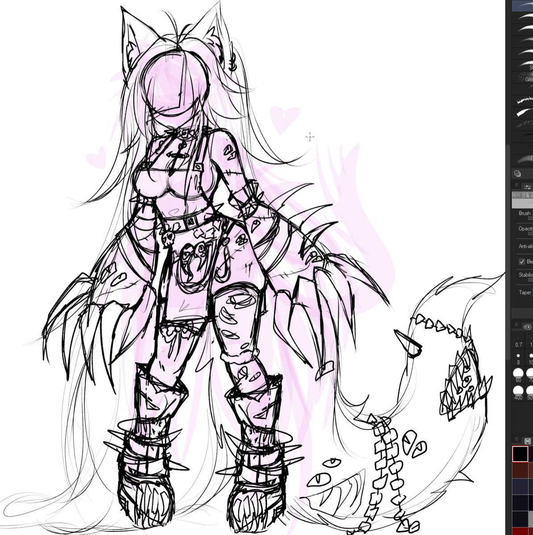The height and width of the screenshot is (535, 533).
Task: Select the highlighted top brush preset
Action: (x=522, y=5)
